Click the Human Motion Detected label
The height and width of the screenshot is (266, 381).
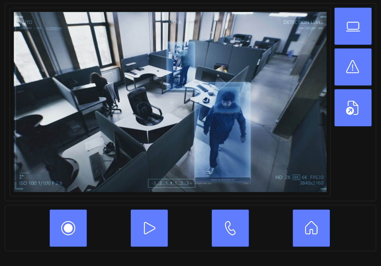tap(223, 180)
